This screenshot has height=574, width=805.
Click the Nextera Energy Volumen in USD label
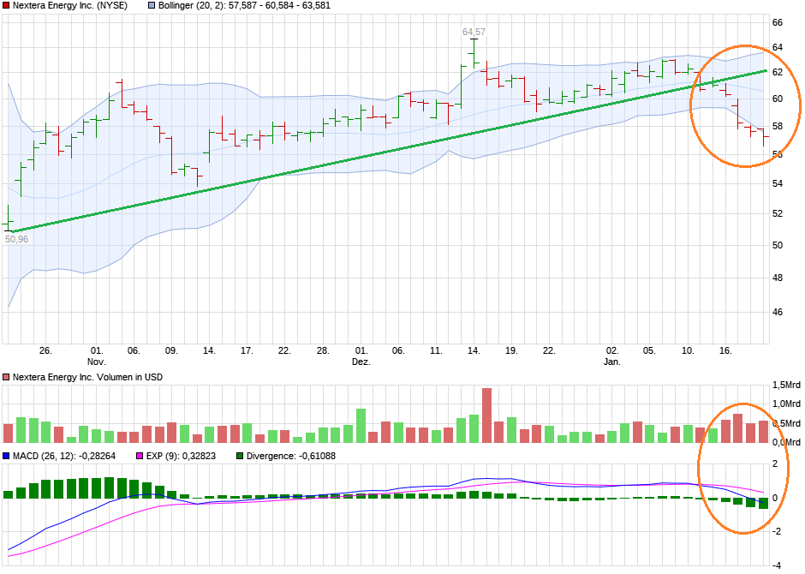point(90,375)
